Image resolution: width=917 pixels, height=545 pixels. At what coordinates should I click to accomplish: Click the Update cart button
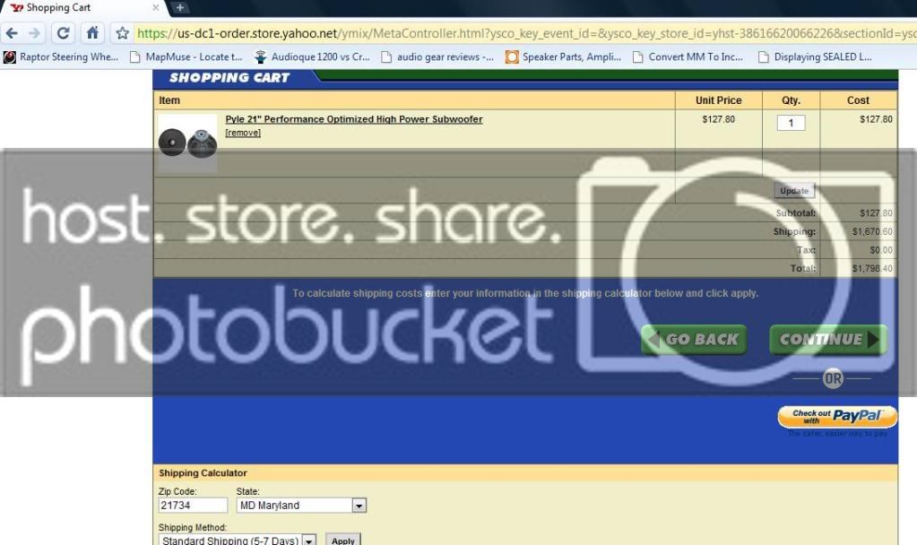pos(794,191)
